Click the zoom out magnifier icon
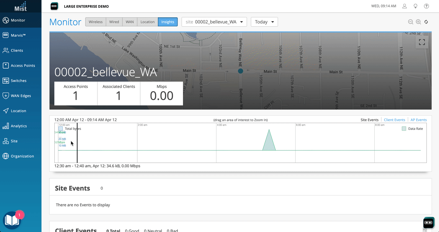 point(410,22)
